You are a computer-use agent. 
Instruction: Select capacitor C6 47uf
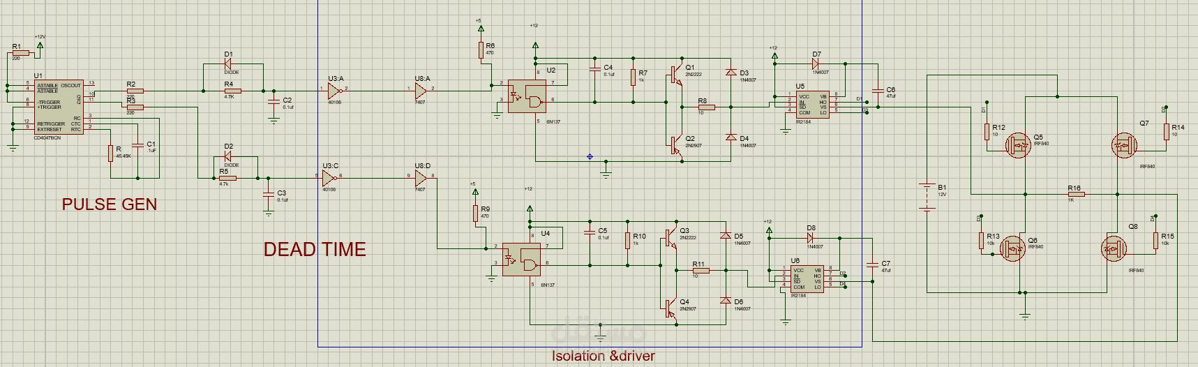(876, 91)
